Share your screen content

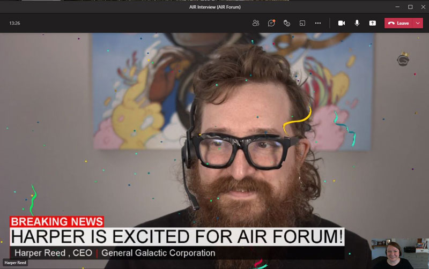(372, 23)
